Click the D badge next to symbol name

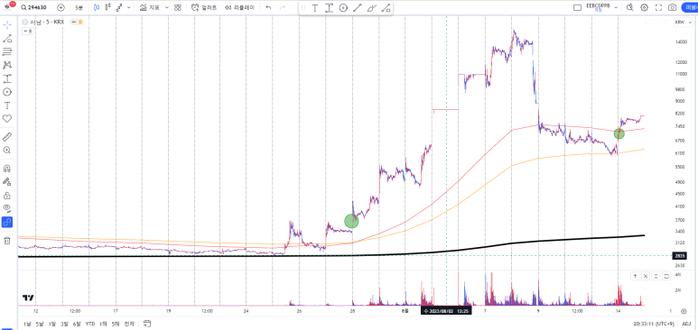click(80, 22)
